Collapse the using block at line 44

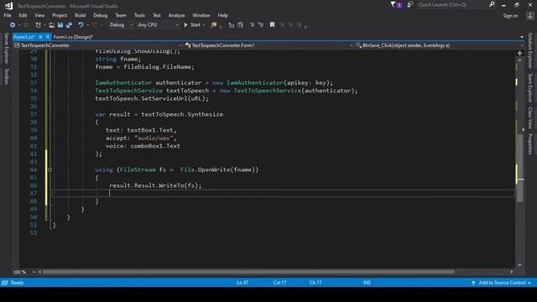click(x=50, y=169)
